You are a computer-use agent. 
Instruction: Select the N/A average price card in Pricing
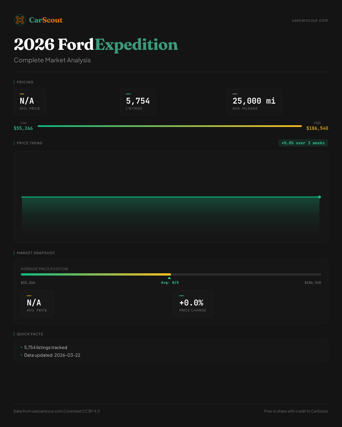[x=30, y=102]
